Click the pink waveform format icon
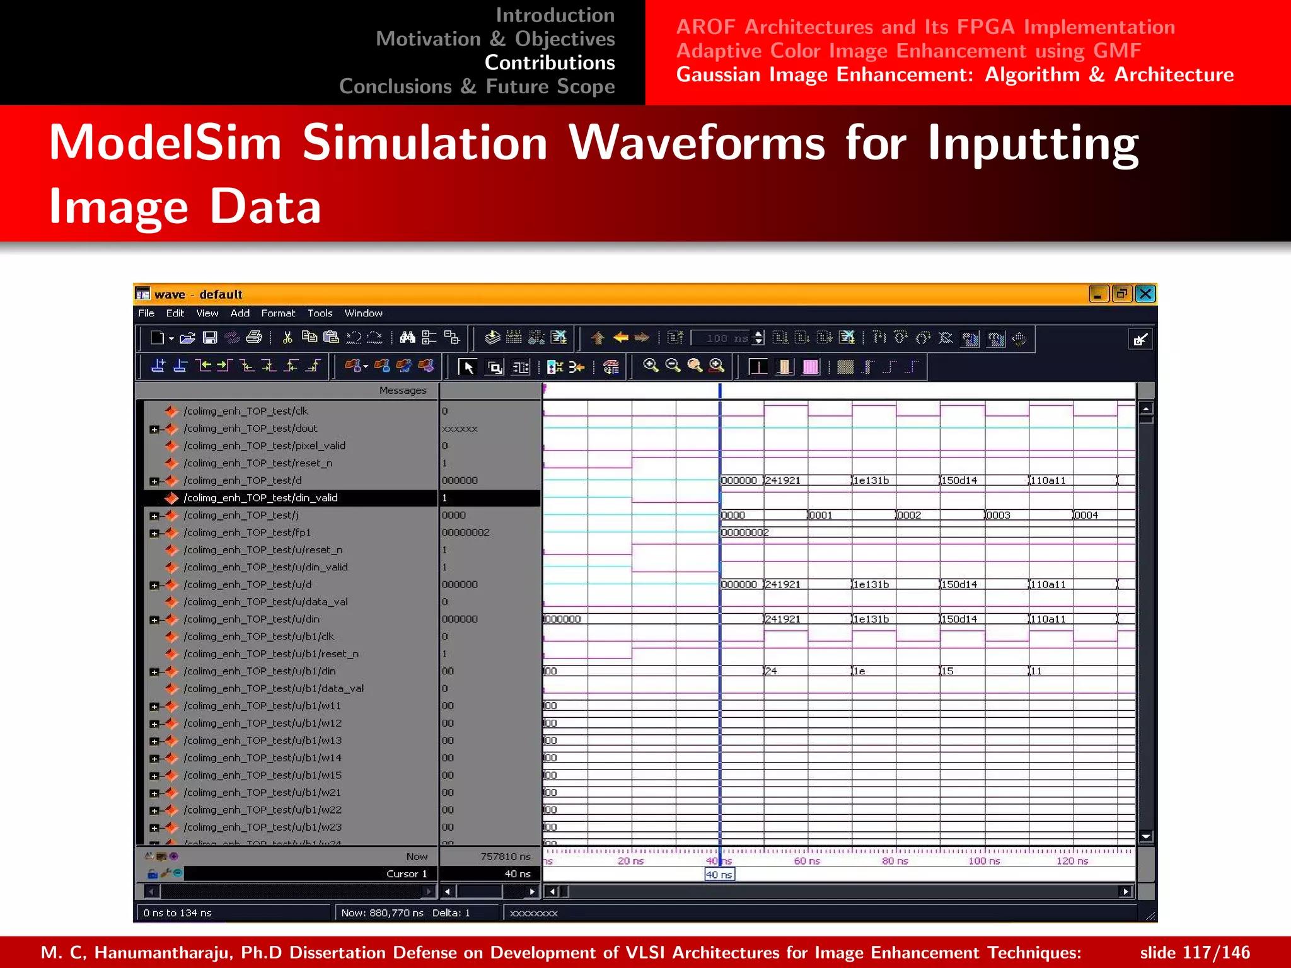This screenshot has width=1291, height=968. click(x=811, y=367)
